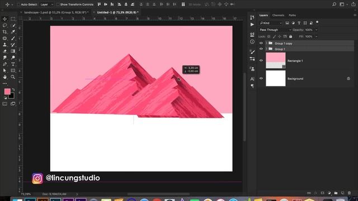Toggle Quick Mask mode

click(x=5, y=104)
